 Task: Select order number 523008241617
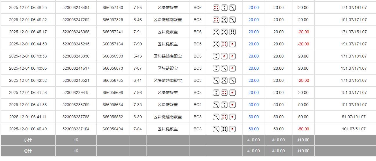76,69
